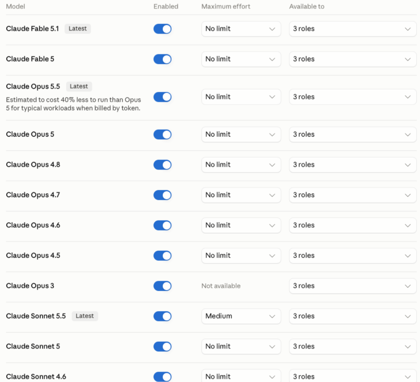Expand the Claude Opus 4.5 roles dropdown

pos(353,256)
